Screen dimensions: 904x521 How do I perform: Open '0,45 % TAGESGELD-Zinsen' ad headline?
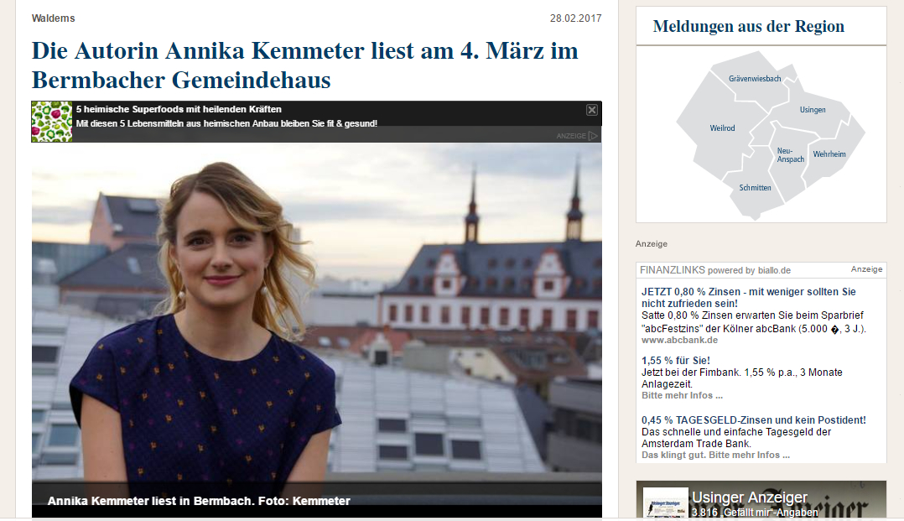click(x=754, y=420)
